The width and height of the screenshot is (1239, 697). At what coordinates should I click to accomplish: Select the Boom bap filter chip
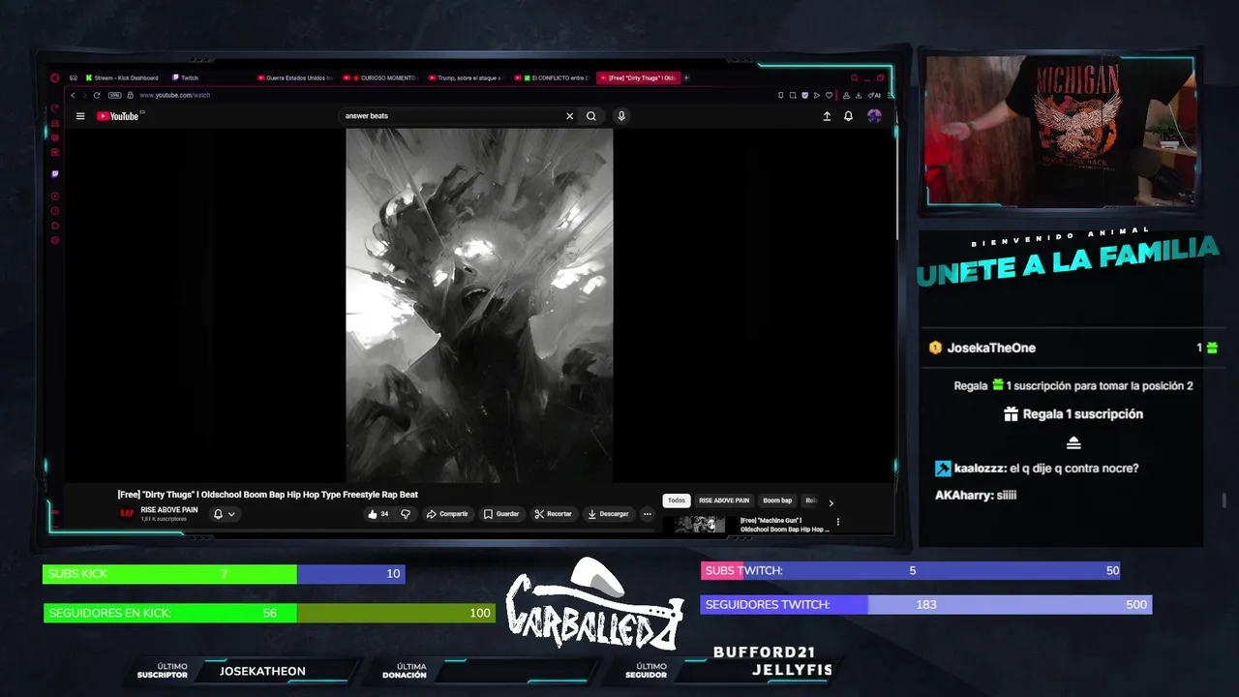click(x=777, y=500)
